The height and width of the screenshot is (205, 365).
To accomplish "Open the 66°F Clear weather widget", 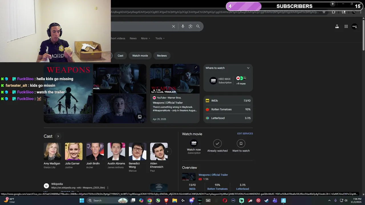I will pyautogui.click(x=9, y=200).
